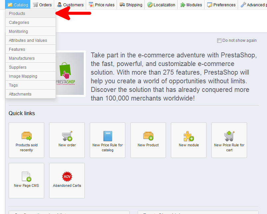Select Attachments in the Catalog menu
This screenshot has height=214, width=267.
pyautogui.click(x=31, y=94)
